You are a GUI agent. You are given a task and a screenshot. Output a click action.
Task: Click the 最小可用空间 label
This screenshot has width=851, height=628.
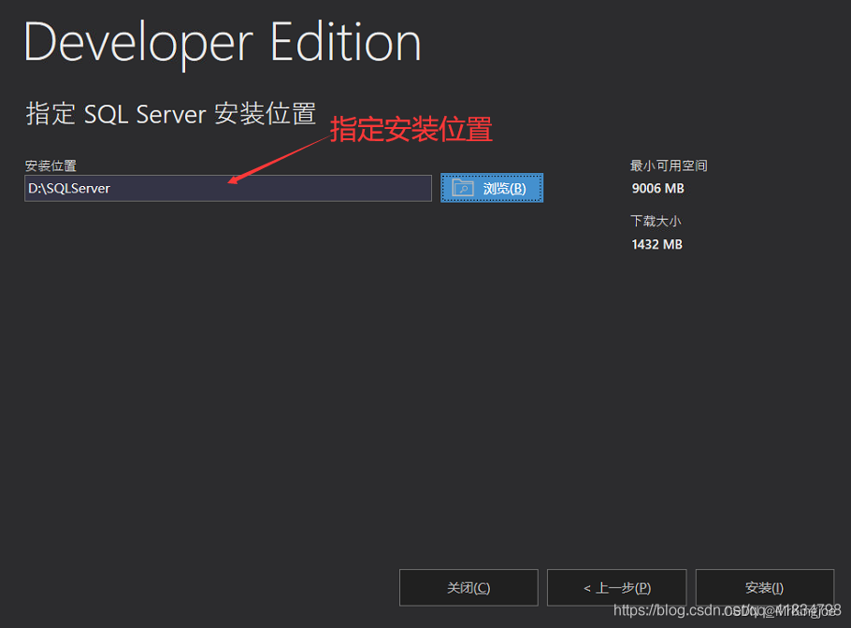tap(669, 165)
